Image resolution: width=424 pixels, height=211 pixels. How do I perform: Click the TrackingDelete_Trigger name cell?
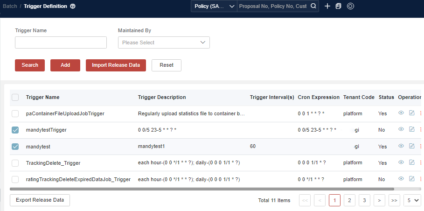pos(53,163)
